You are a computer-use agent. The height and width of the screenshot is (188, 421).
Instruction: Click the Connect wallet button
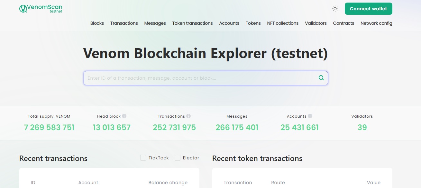click(x=369, y=9)
